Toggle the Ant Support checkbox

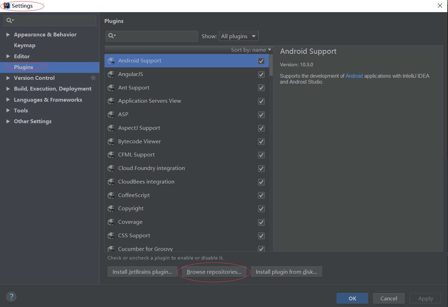tap(261, 88)
